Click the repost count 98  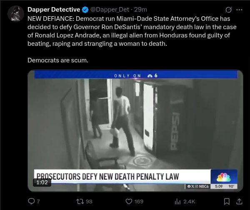click(89, 202)
